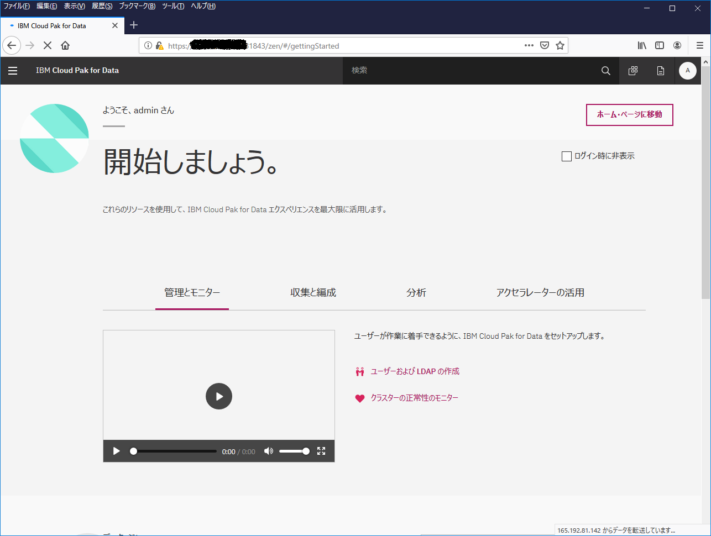Switch to the 収集と編成 tab
The width and height of the screenshot is (711, 536).
point(313,293)
